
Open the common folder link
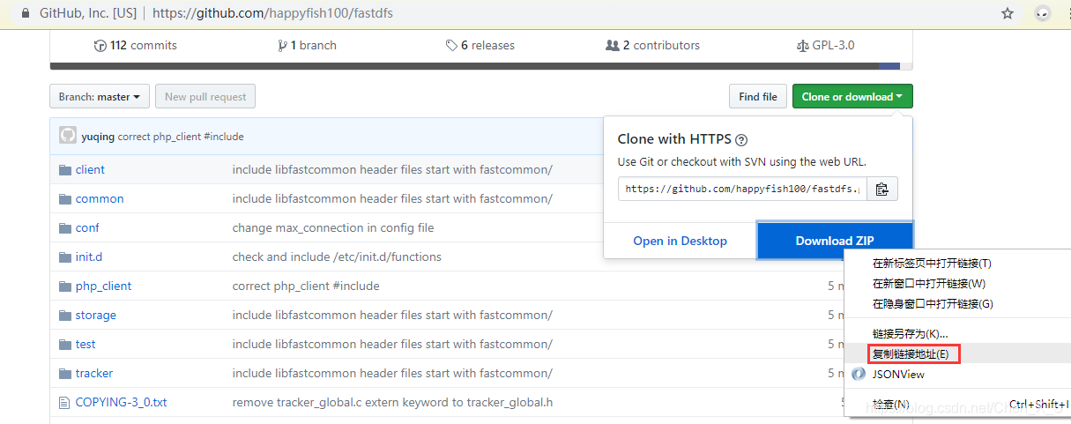click(x=100, y=199)
